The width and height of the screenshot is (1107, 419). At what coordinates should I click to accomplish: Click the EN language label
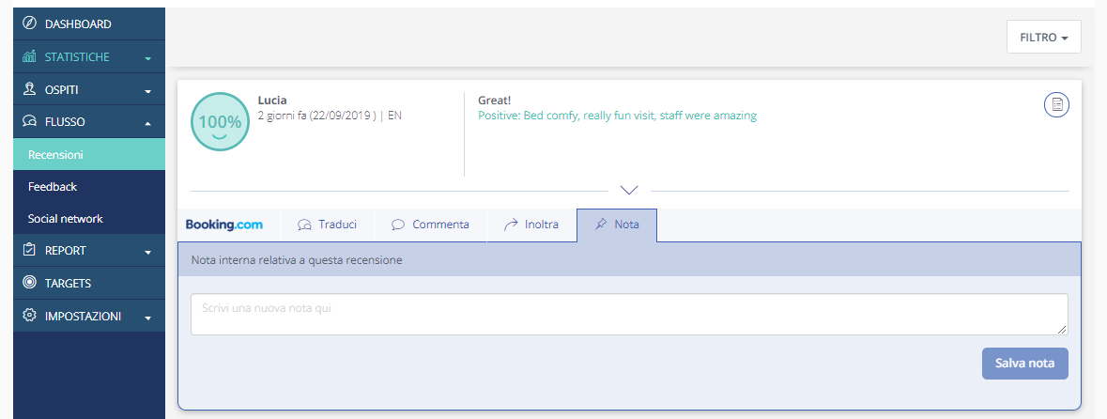[394, 116]
